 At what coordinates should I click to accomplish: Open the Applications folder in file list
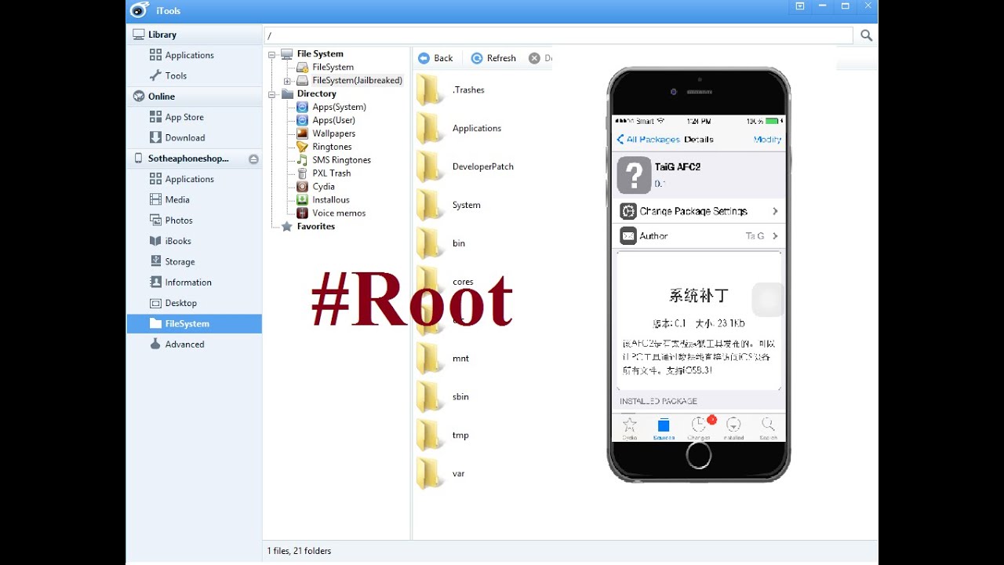(459, 128)
